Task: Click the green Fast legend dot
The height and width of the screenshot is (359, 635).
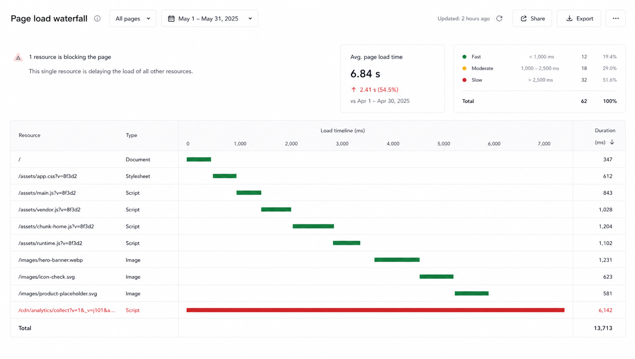Action: (x=464, y=57)
